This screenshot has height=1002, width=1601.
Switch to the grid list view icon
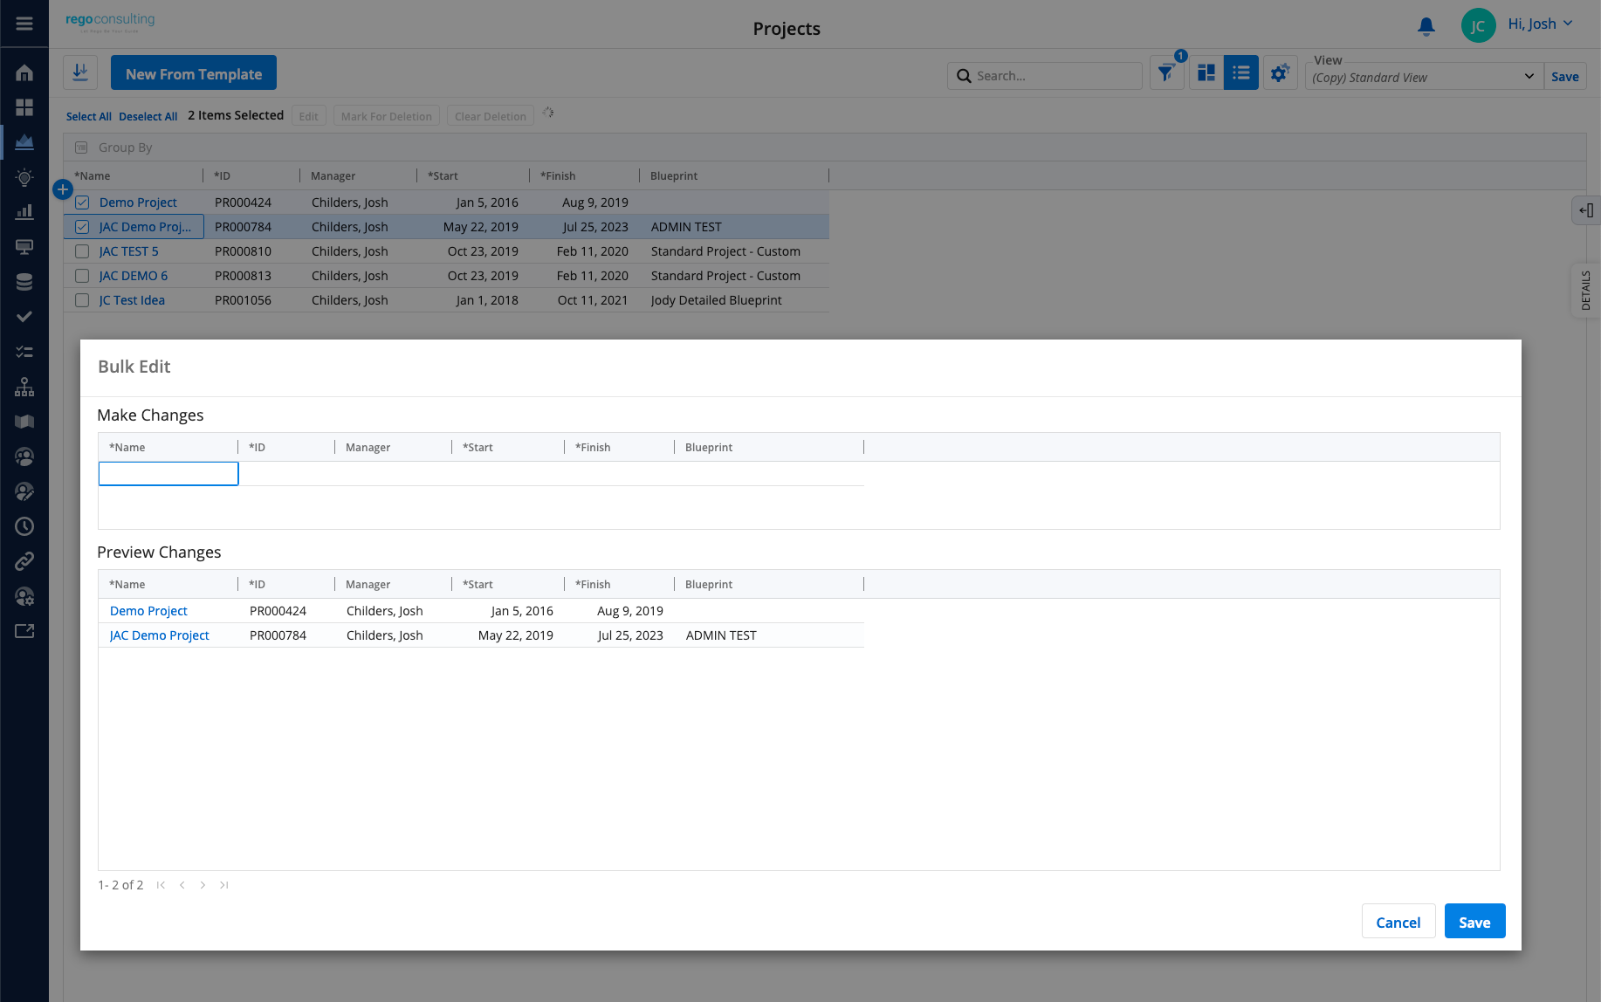pos(1240,73)
